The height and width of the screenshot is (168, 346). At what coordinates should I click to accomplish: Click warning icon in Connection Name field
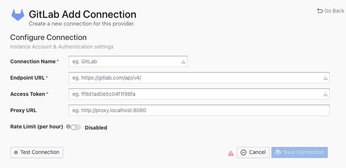(x=183, y=62)
